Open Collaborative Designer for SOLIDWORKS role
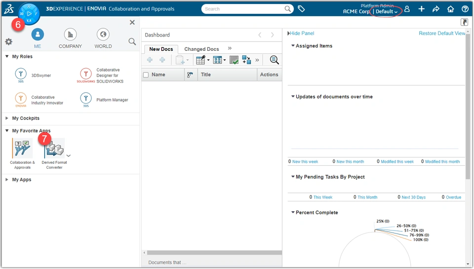Screen dimensions: 474x269 click(100, 76)
